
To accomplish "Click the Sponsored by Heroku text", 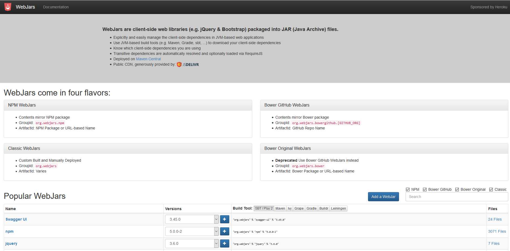I will tap(489, 7).
